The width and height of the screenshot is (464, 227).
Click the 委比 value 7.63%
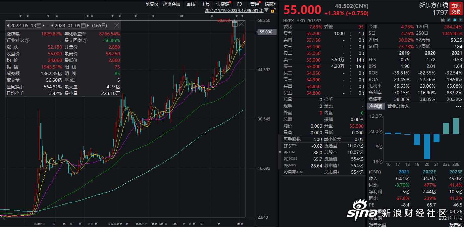pyautogui.click(x=315, y=27)
